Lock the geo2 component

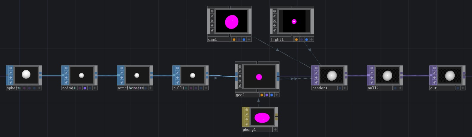240,85
